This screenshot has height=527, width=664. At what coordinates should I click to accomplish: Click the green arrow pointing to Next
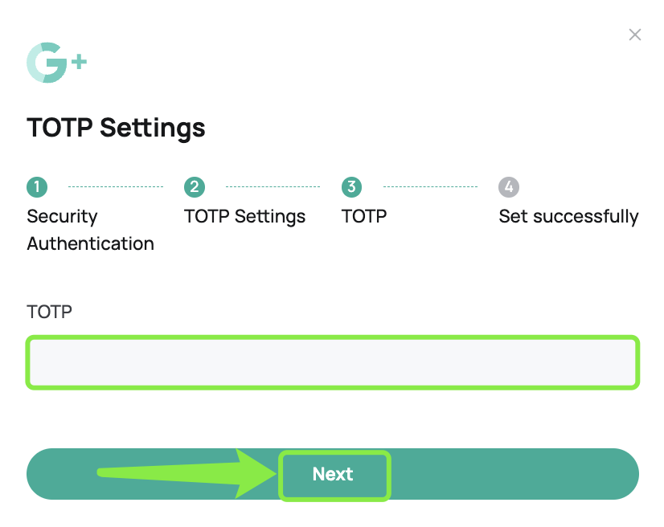tap(186, 473)
